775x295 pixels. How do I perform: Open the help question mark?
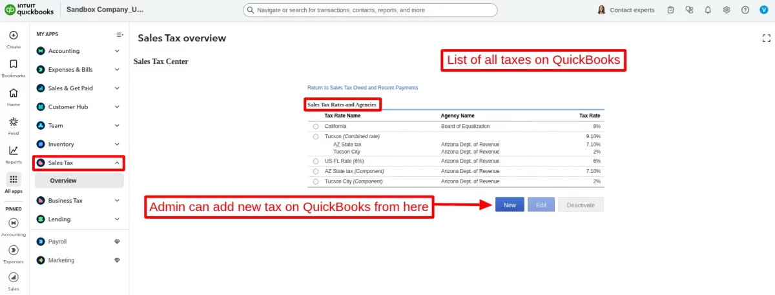point(745,10)
